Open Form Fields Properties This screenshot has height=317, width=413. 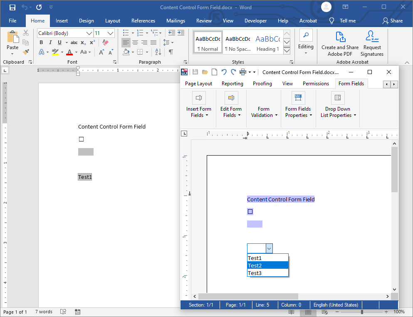click(x=298, y=105)
